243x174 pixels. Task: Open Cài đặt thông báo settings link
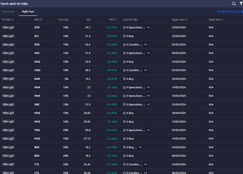pos(228,12)
